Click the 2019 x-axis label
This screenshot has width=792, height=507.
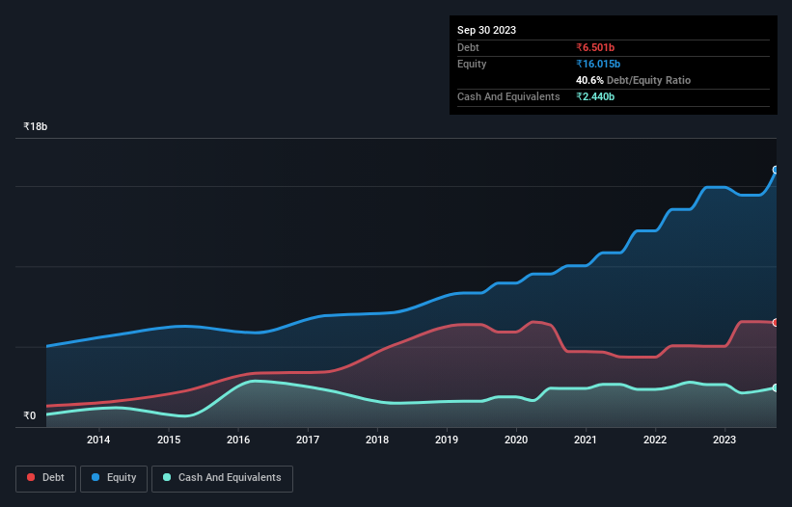coord(447,440)
